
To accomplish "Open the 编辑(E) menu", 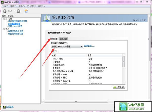I will point(13,6).
